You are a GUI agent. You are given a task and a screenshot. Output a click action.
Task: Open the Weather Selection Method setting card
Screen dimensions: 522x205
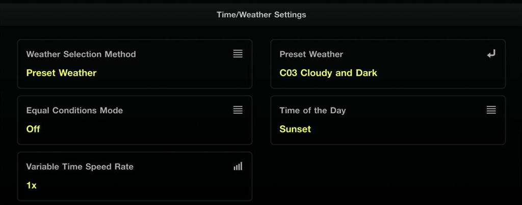135,64
